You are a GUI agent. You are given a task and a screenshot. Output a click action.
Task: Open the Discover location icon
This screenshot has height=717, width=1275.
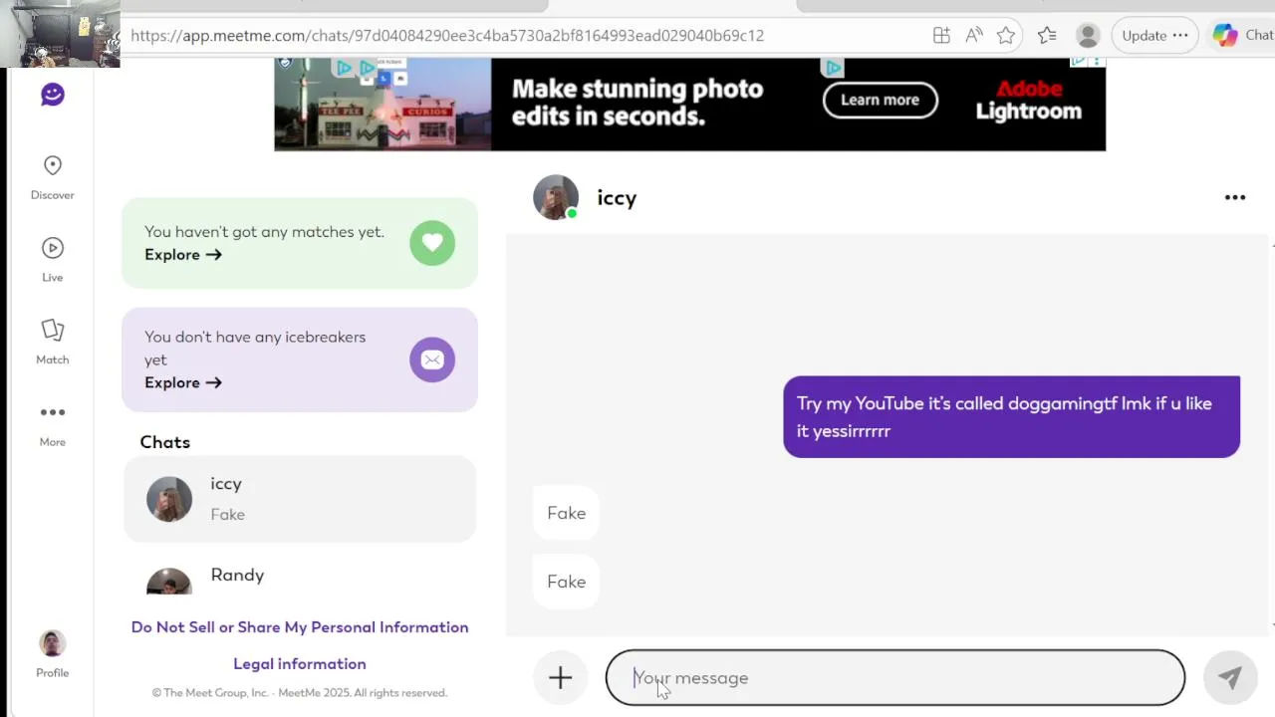point(53,165)
